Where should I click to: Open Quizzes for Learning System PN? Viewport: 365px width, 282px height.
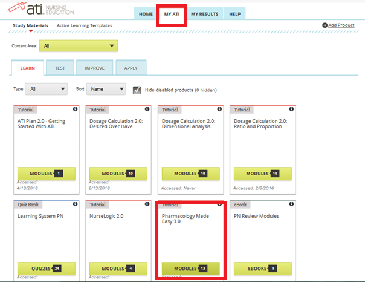[47, 269]
